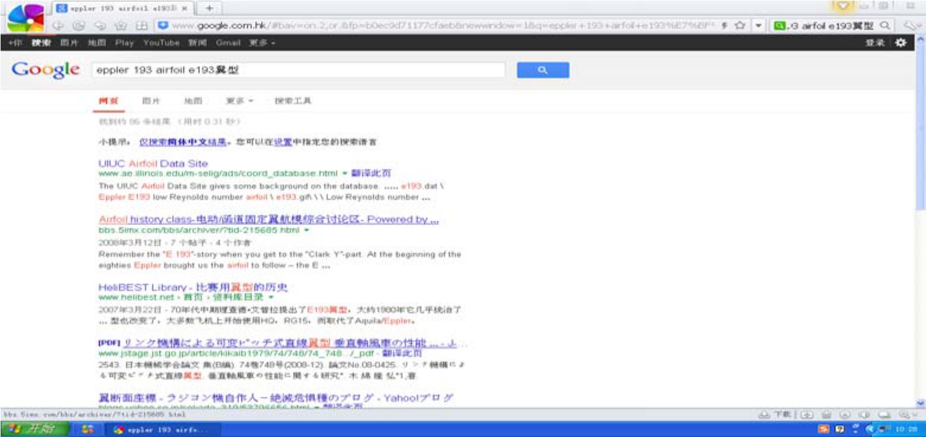Viewport: 926px width, 437px height.
Task: Click +你 in the Google bar
Action: click(15, 43)
